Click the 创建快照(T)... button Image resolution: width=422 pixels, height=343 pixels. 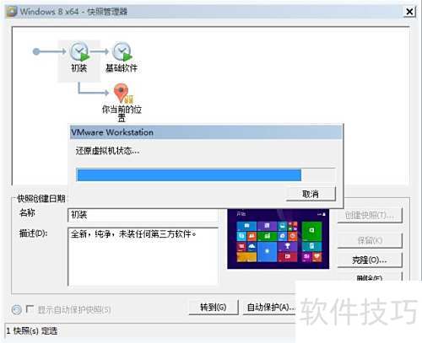[370, 216]
